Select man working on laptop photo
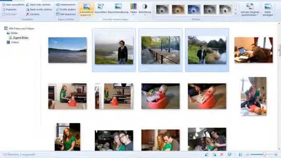 tap(254, 50)
